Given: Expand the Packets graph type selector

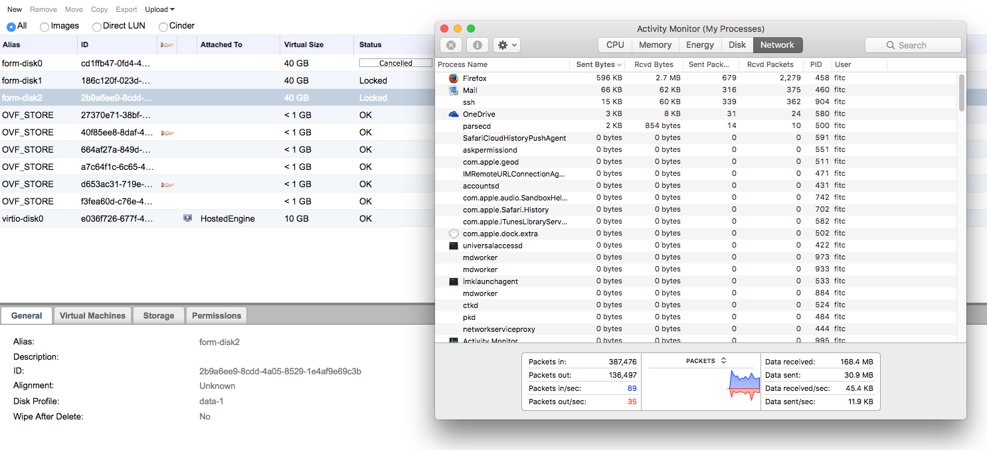Looking at the screenshot, I should [x=723, y=361].
